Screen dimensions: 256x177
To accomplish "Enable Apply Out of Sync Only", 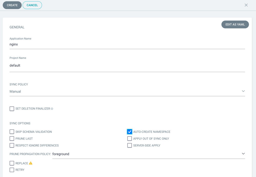I will [x=130, y=139].
